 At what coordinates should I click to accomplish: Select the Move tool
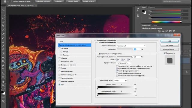3,10
